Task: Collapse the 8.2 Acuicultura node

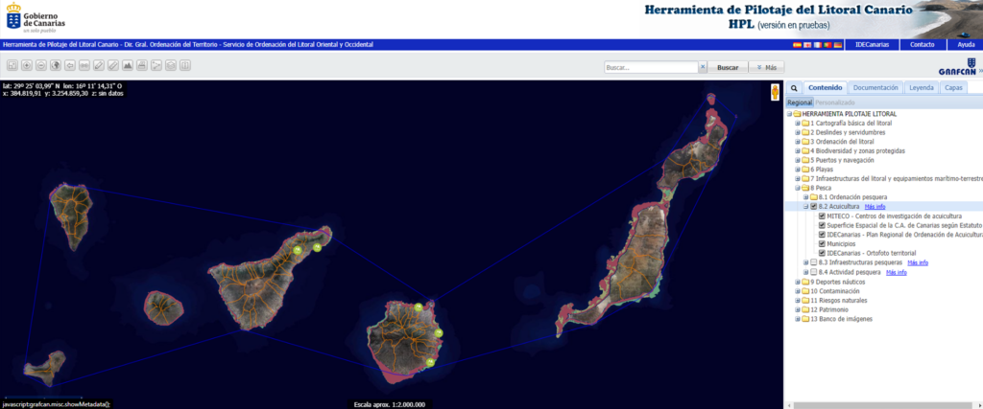Action: [805, 206]
